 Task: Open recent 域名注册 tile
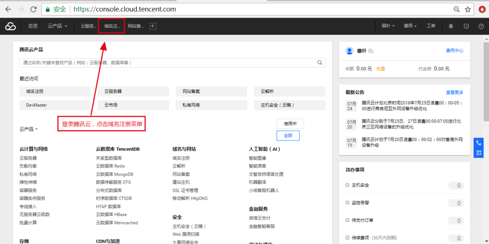pos(55,92)
